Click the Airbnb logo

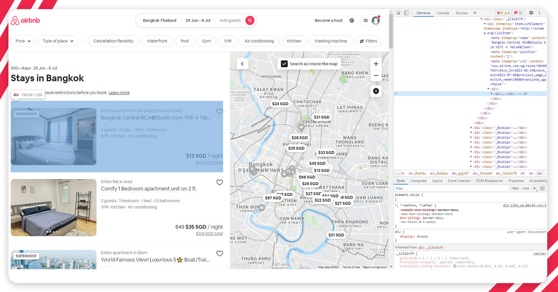(25, 20)
